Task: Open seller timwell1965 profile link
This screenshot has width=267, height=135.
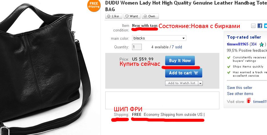Action: [238, 44]
